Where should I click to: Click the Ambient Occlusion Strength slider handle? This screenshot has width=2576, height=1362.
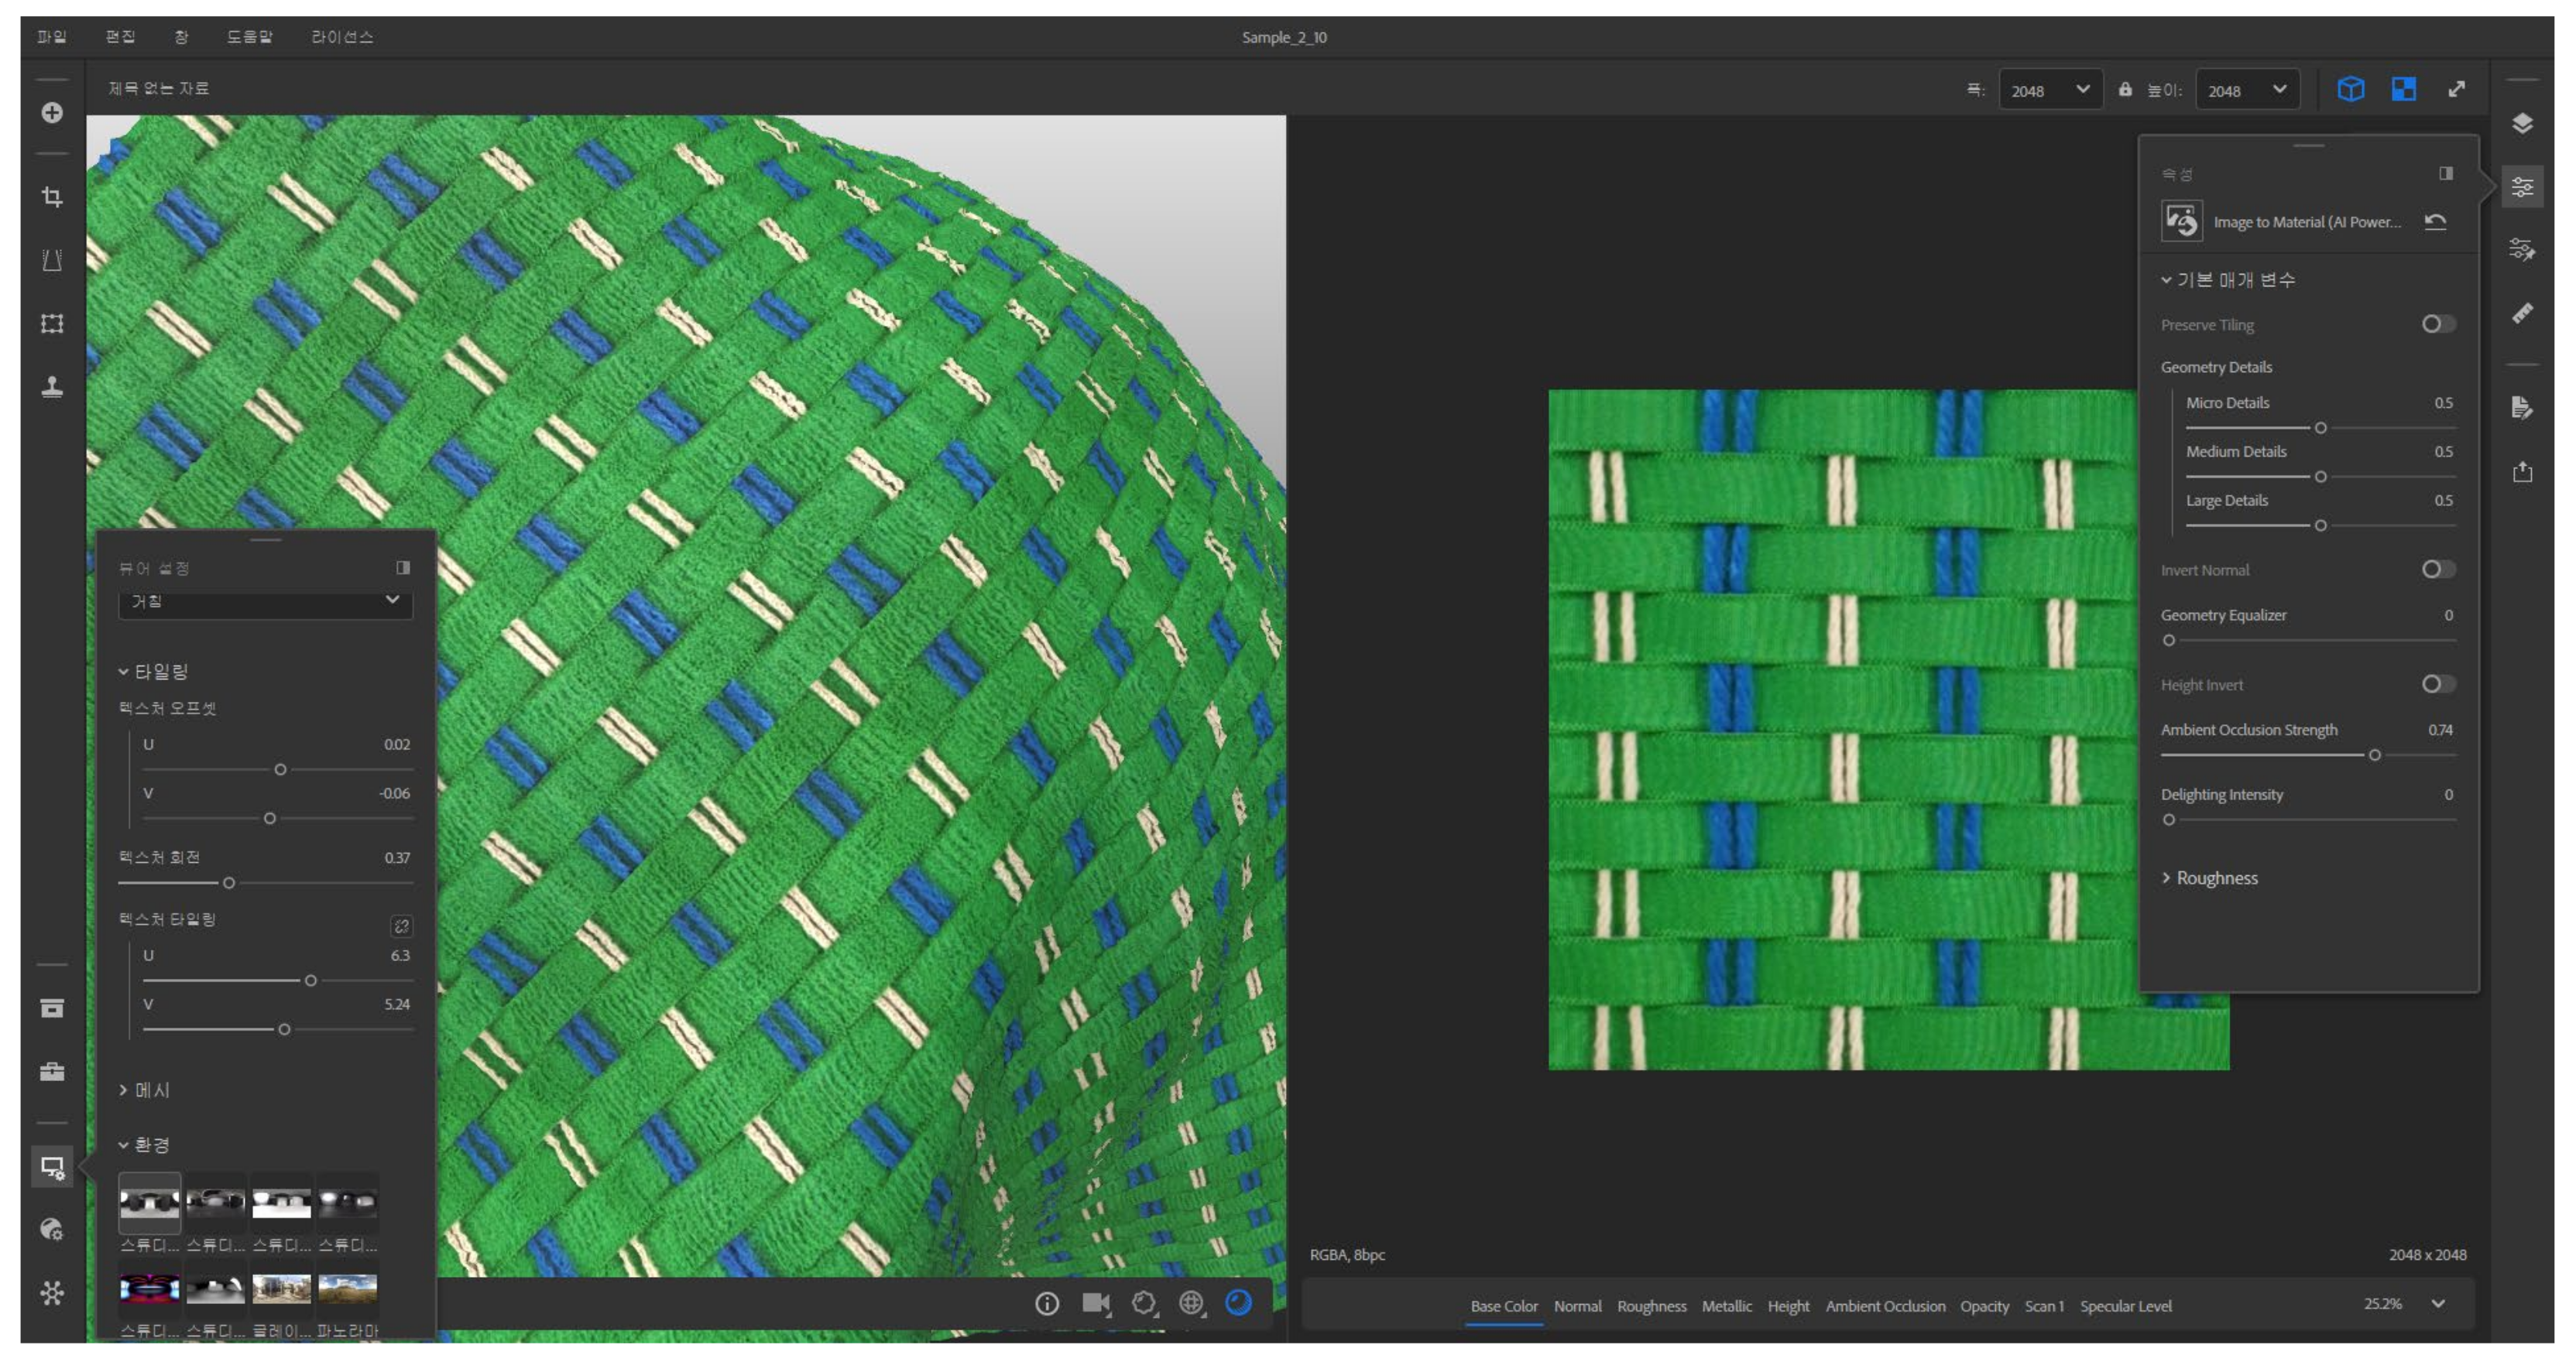(2374, 755)
